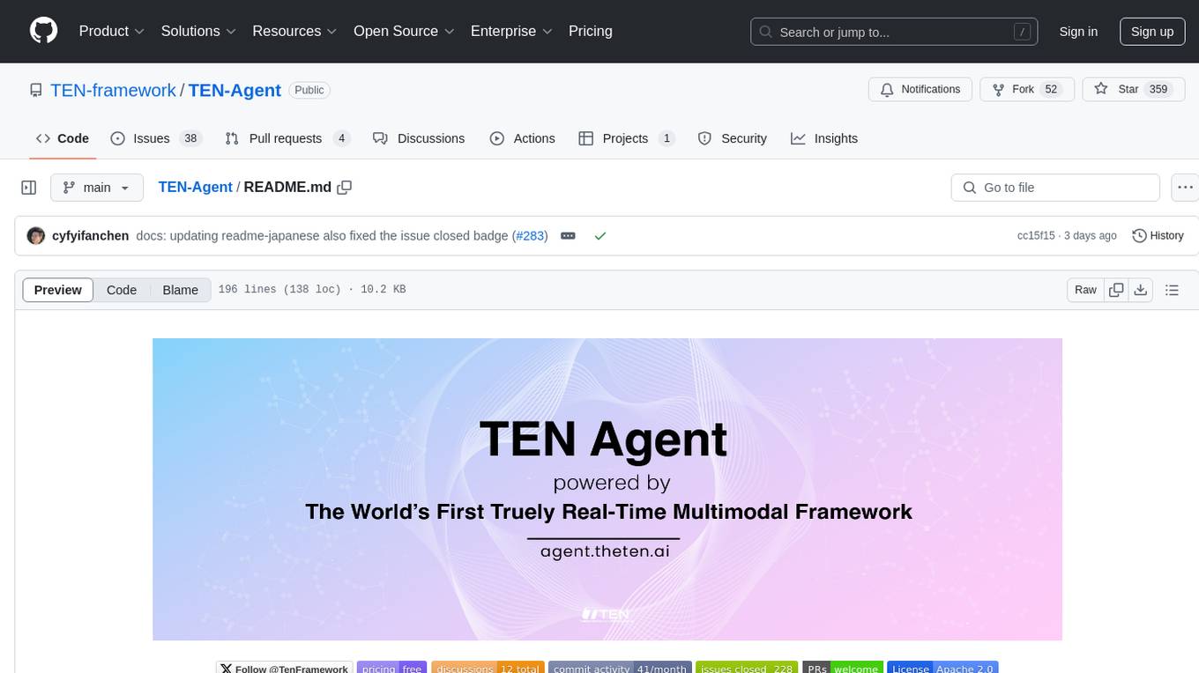
Task: Expand the Resources menu
Action: click(294, 31)
